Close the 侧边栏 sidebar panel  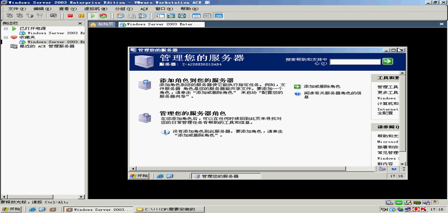80,23
